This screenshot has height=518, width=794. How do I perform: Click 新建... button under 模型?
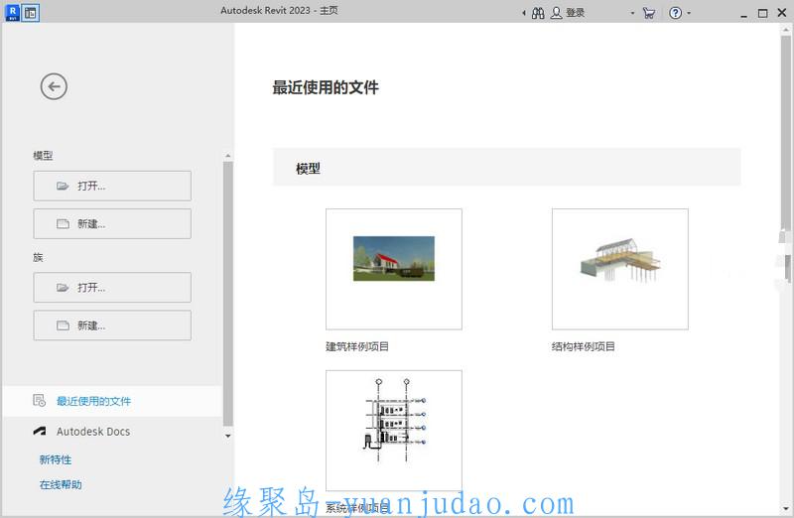click(112, 224)
